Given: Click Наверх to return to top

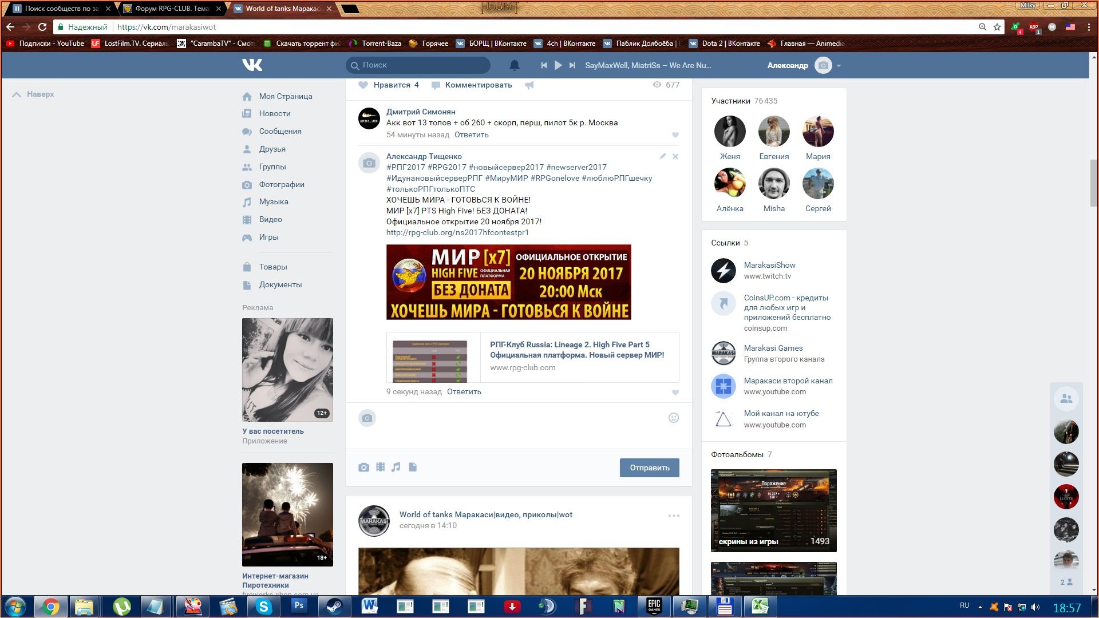Looking at the screenshot, I should coord(33,94).
